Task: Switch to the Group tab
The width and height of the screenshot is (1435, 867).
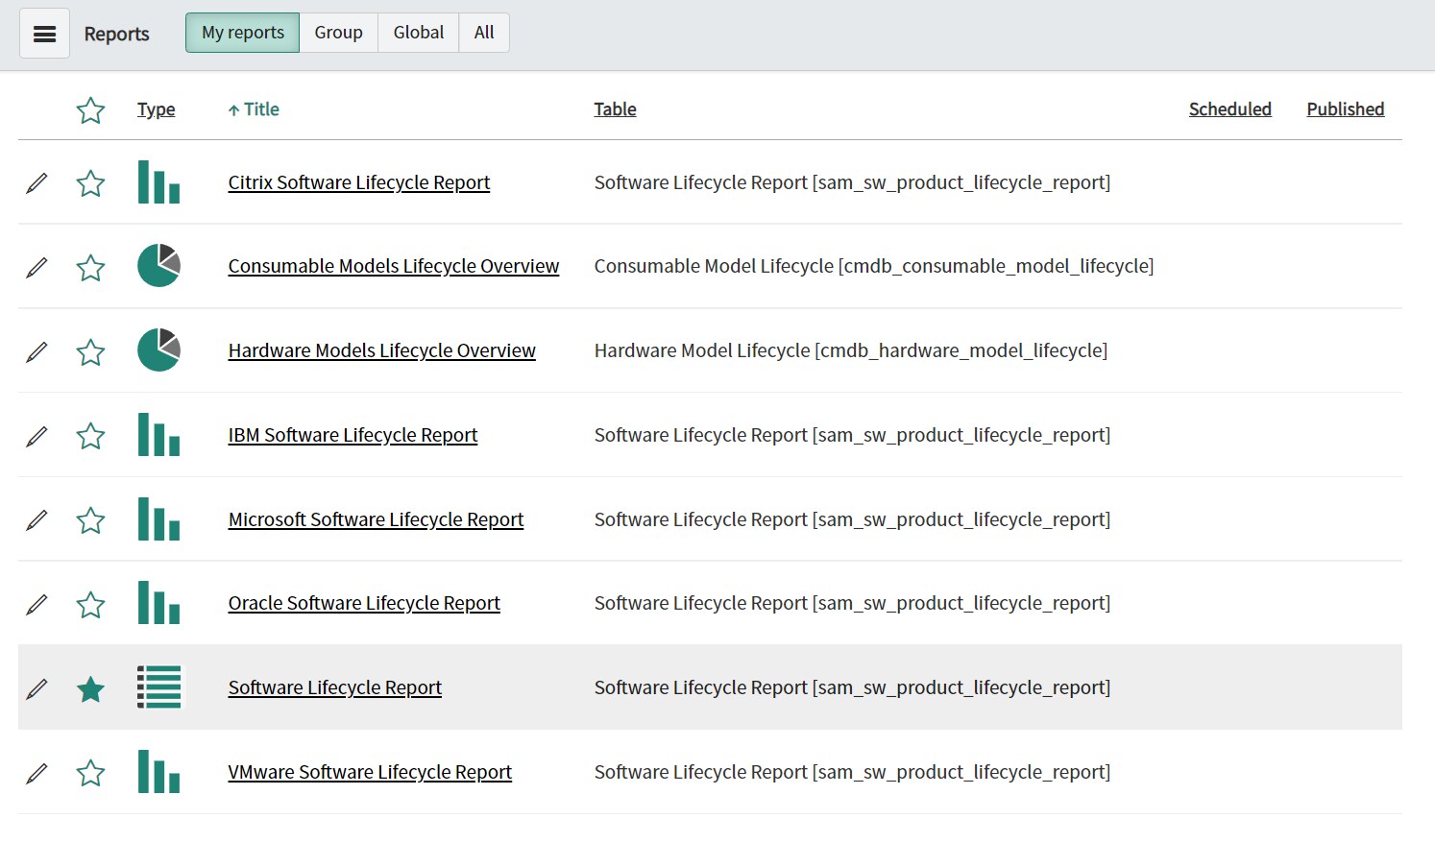Action: click(x=338, y=33)
